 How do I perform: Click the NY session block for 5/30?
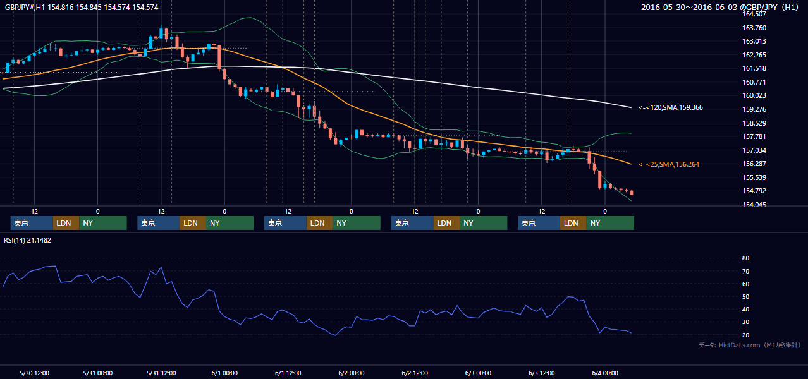click(x=102, y=223)
